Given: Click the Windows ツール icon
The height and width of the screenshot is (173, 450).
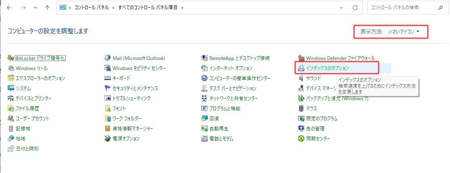Looking at the screenshot, I should pyautogui.click(x=11, y=68).
